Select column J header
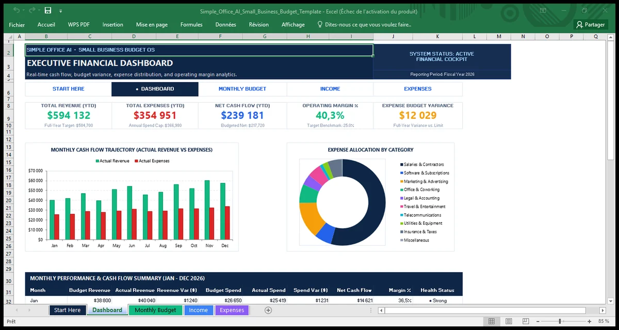 (394, 37)
